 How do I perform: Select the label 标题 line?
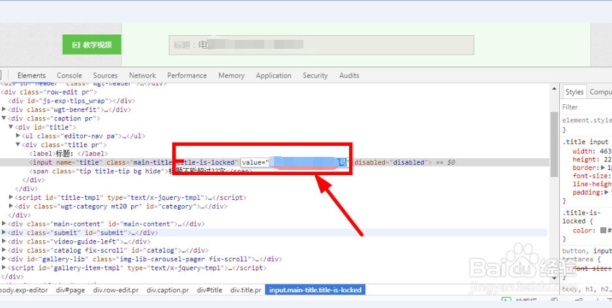click(69, 154)
